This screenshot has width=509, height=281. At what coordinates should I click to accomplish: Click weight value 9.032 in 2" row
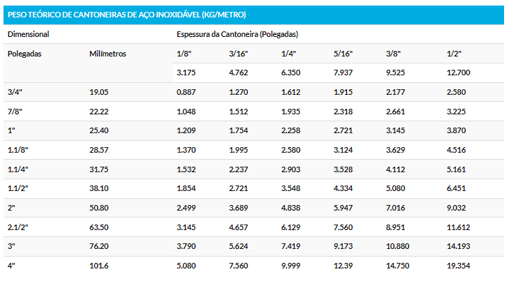pos(456,208)
